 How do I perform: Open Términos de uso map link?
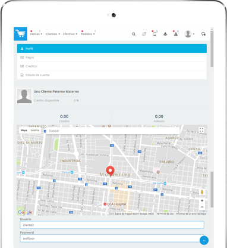point(165,214)
